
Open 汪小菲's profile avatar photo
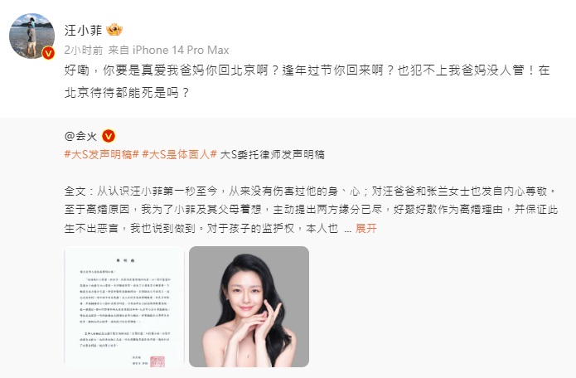32,36
